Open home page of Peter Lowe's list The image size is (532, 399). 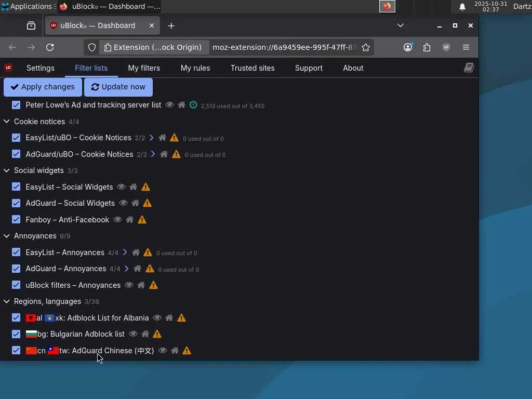tap(181, 105)
